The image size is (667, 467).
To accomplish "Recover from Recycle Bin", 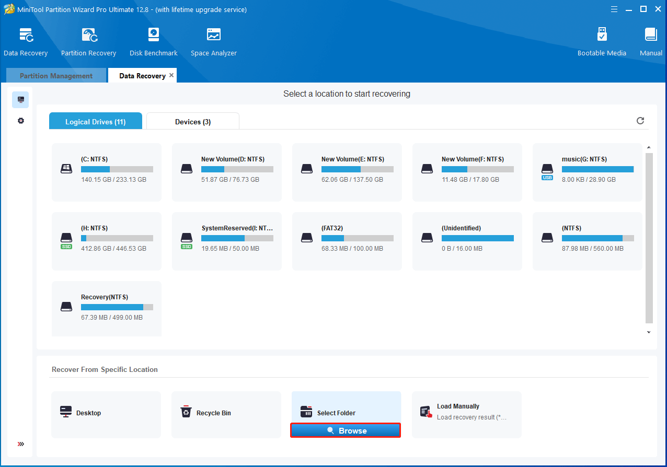I will click(226, 414).
